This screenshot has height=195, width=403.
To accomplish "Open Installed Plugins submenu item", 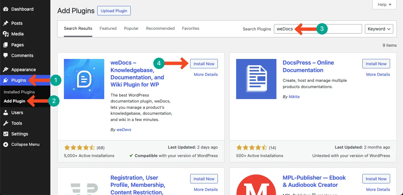I will [x=19, y=92].
